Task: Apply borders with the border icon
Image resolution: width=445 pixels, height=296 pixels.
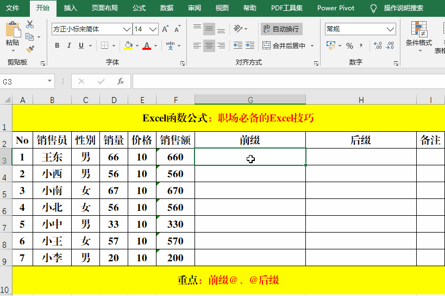Action: click(x=105, y=46)
